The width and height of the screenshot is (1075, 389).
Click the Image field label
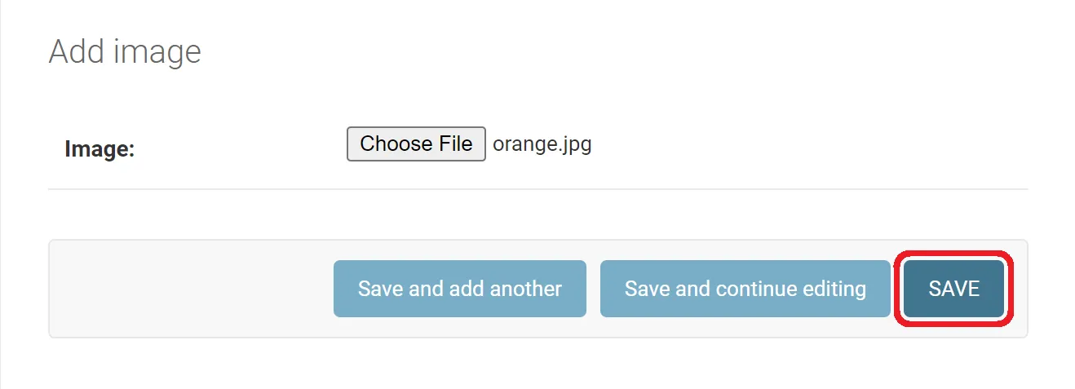99,149
